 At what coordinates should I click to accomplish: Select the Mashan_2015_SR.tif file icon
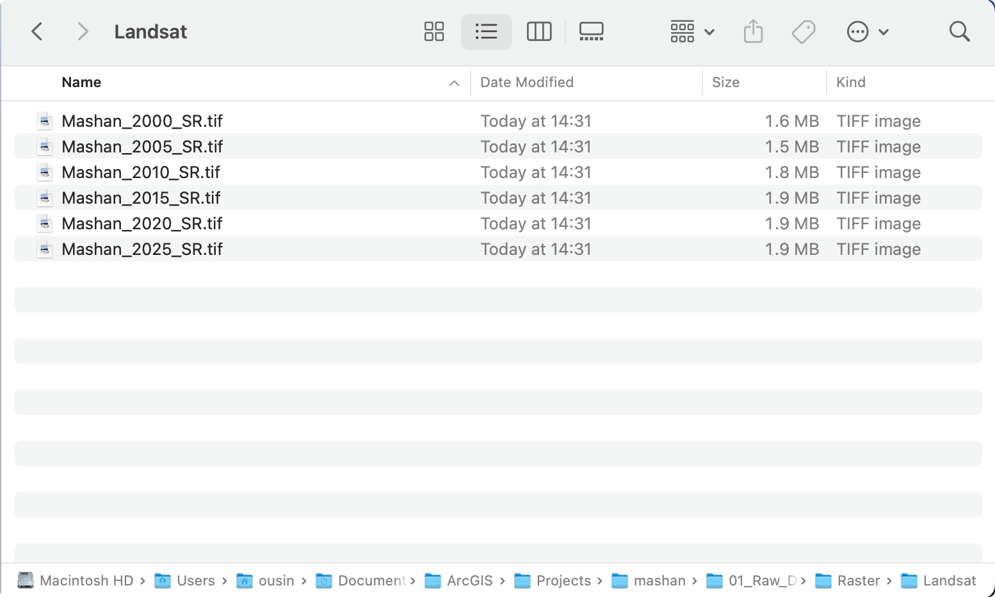coord(45,198)
